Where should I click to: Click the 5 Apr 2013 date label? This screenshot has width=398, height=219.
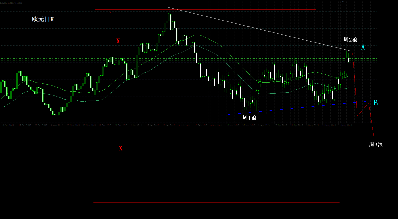(264, 125)
